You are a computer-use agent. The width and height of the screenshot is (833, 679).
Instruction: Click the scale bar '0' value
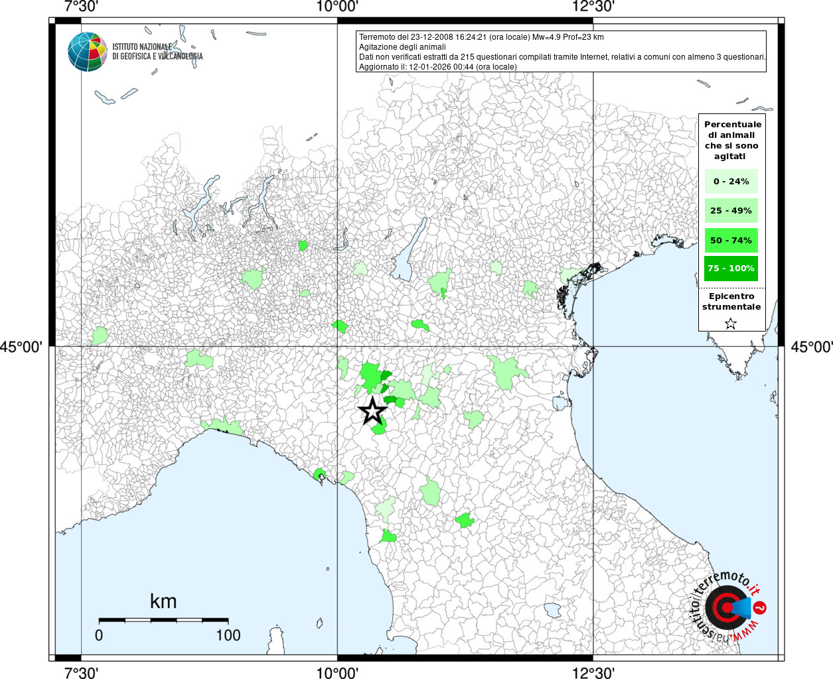(99, 635)
